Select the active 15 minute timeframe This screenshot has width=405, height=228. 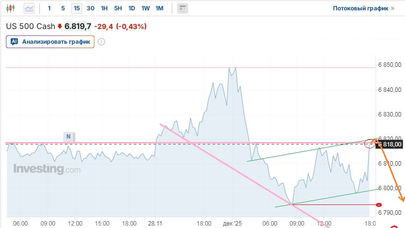click(76, 8)
